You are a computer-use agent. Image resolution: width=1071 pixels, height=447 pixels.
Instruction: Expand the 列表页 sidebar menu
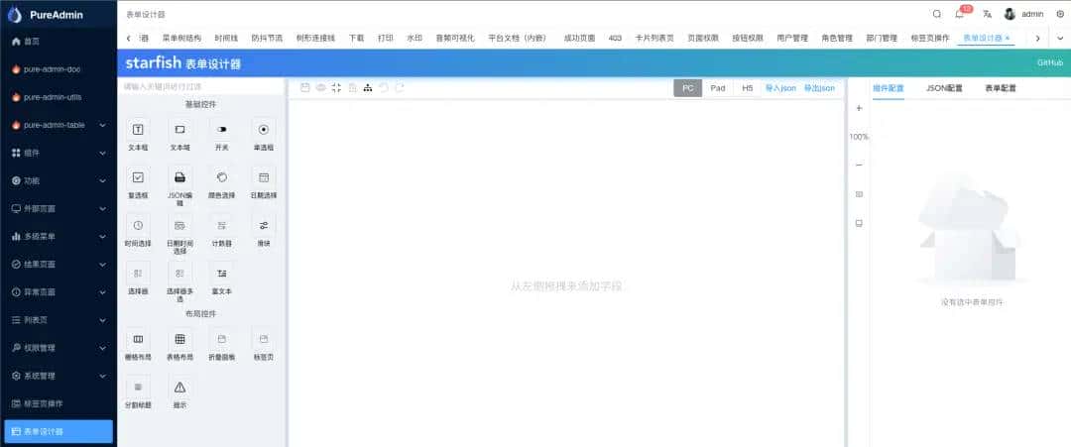coord(59,320)
